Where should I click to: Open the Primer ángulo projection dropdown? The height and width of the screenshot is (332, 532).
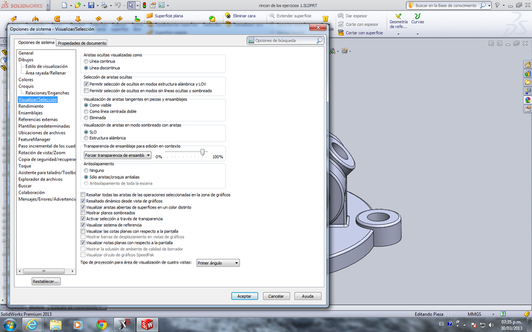click(218, 263)
